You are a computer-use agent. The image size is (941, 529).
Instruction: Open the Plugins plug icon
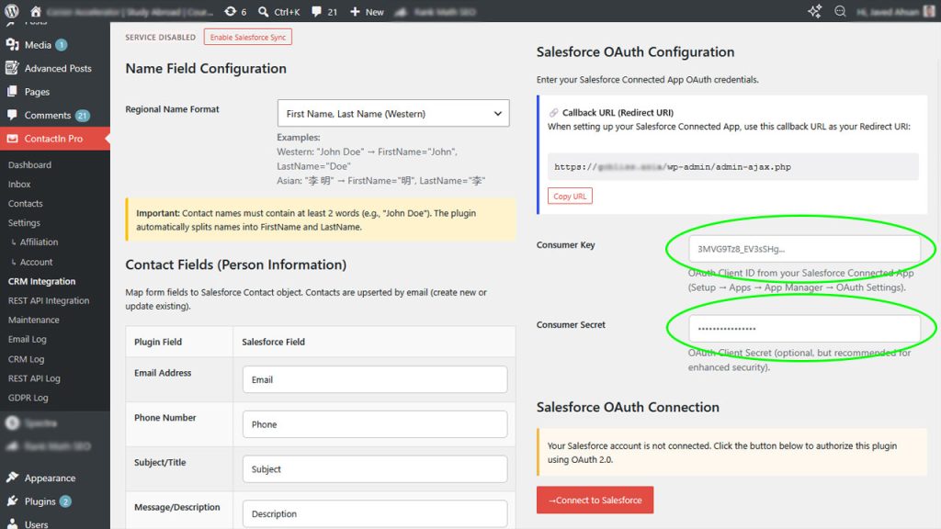point(12,501)
